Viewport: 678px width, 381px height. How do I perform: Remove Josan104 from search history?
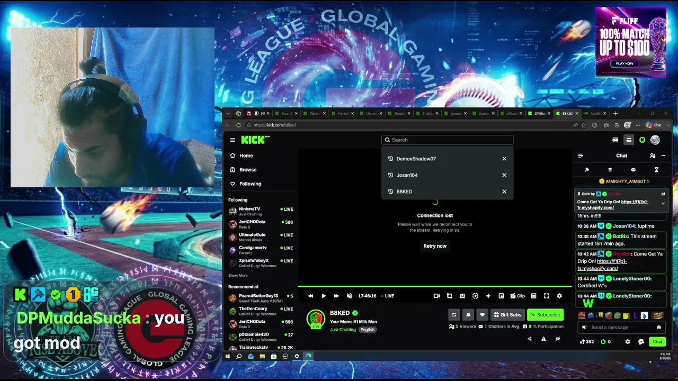[x=504, y=175]
